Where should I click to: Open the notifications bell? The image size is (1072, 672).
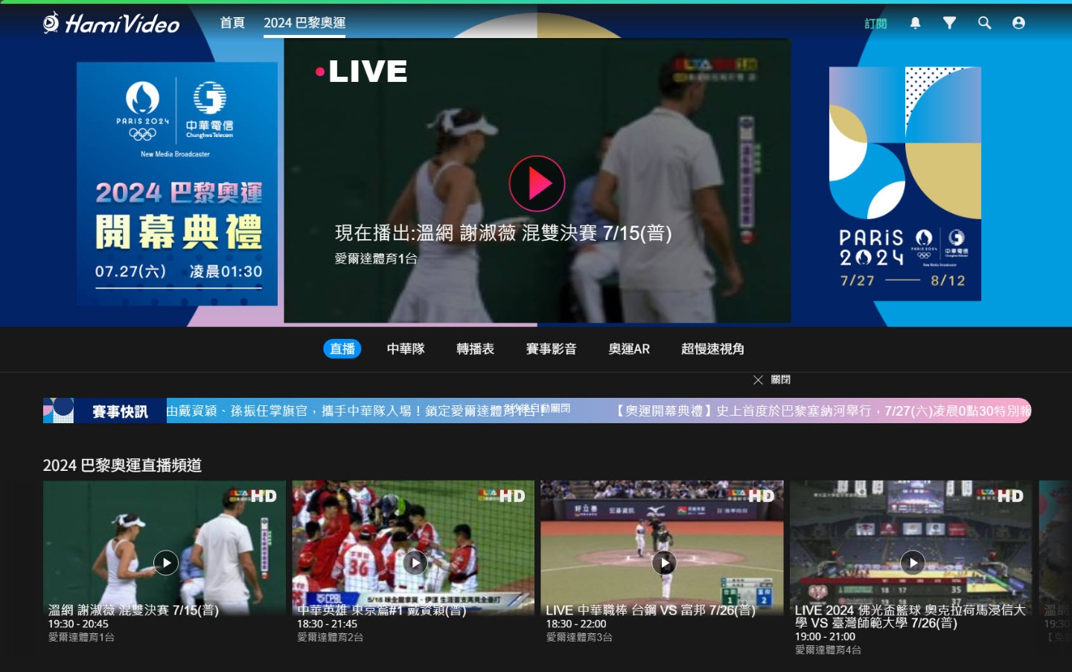click(x=915, y=23)
